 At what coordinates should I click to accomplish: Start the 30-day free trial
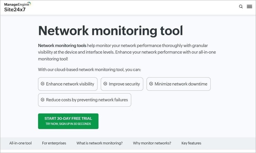coord(68,121)
